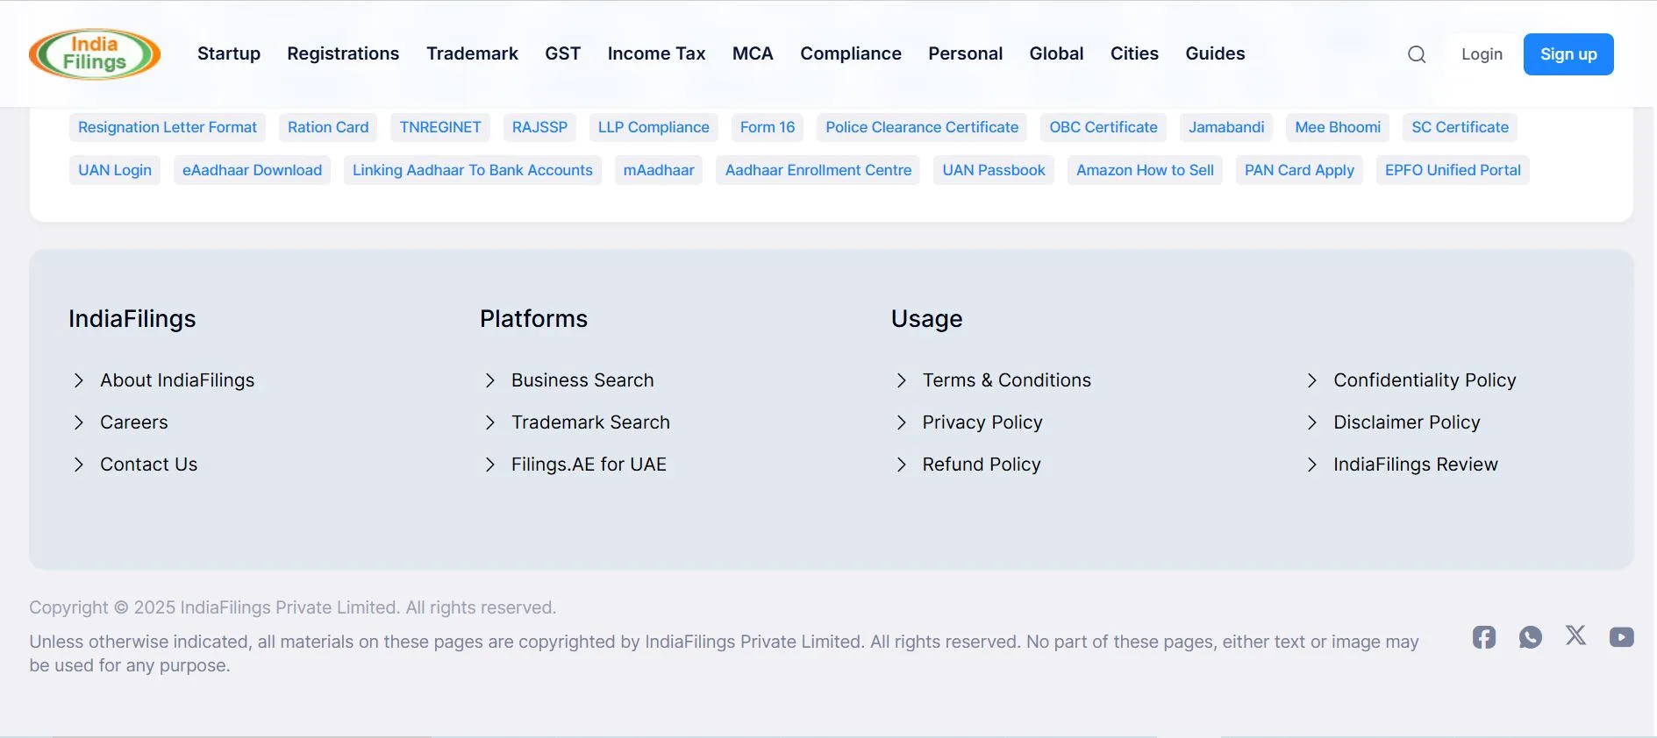Open the Guides menu item
The height and width of the screenshot is (738, 1657).
[x=1215, y=54]
